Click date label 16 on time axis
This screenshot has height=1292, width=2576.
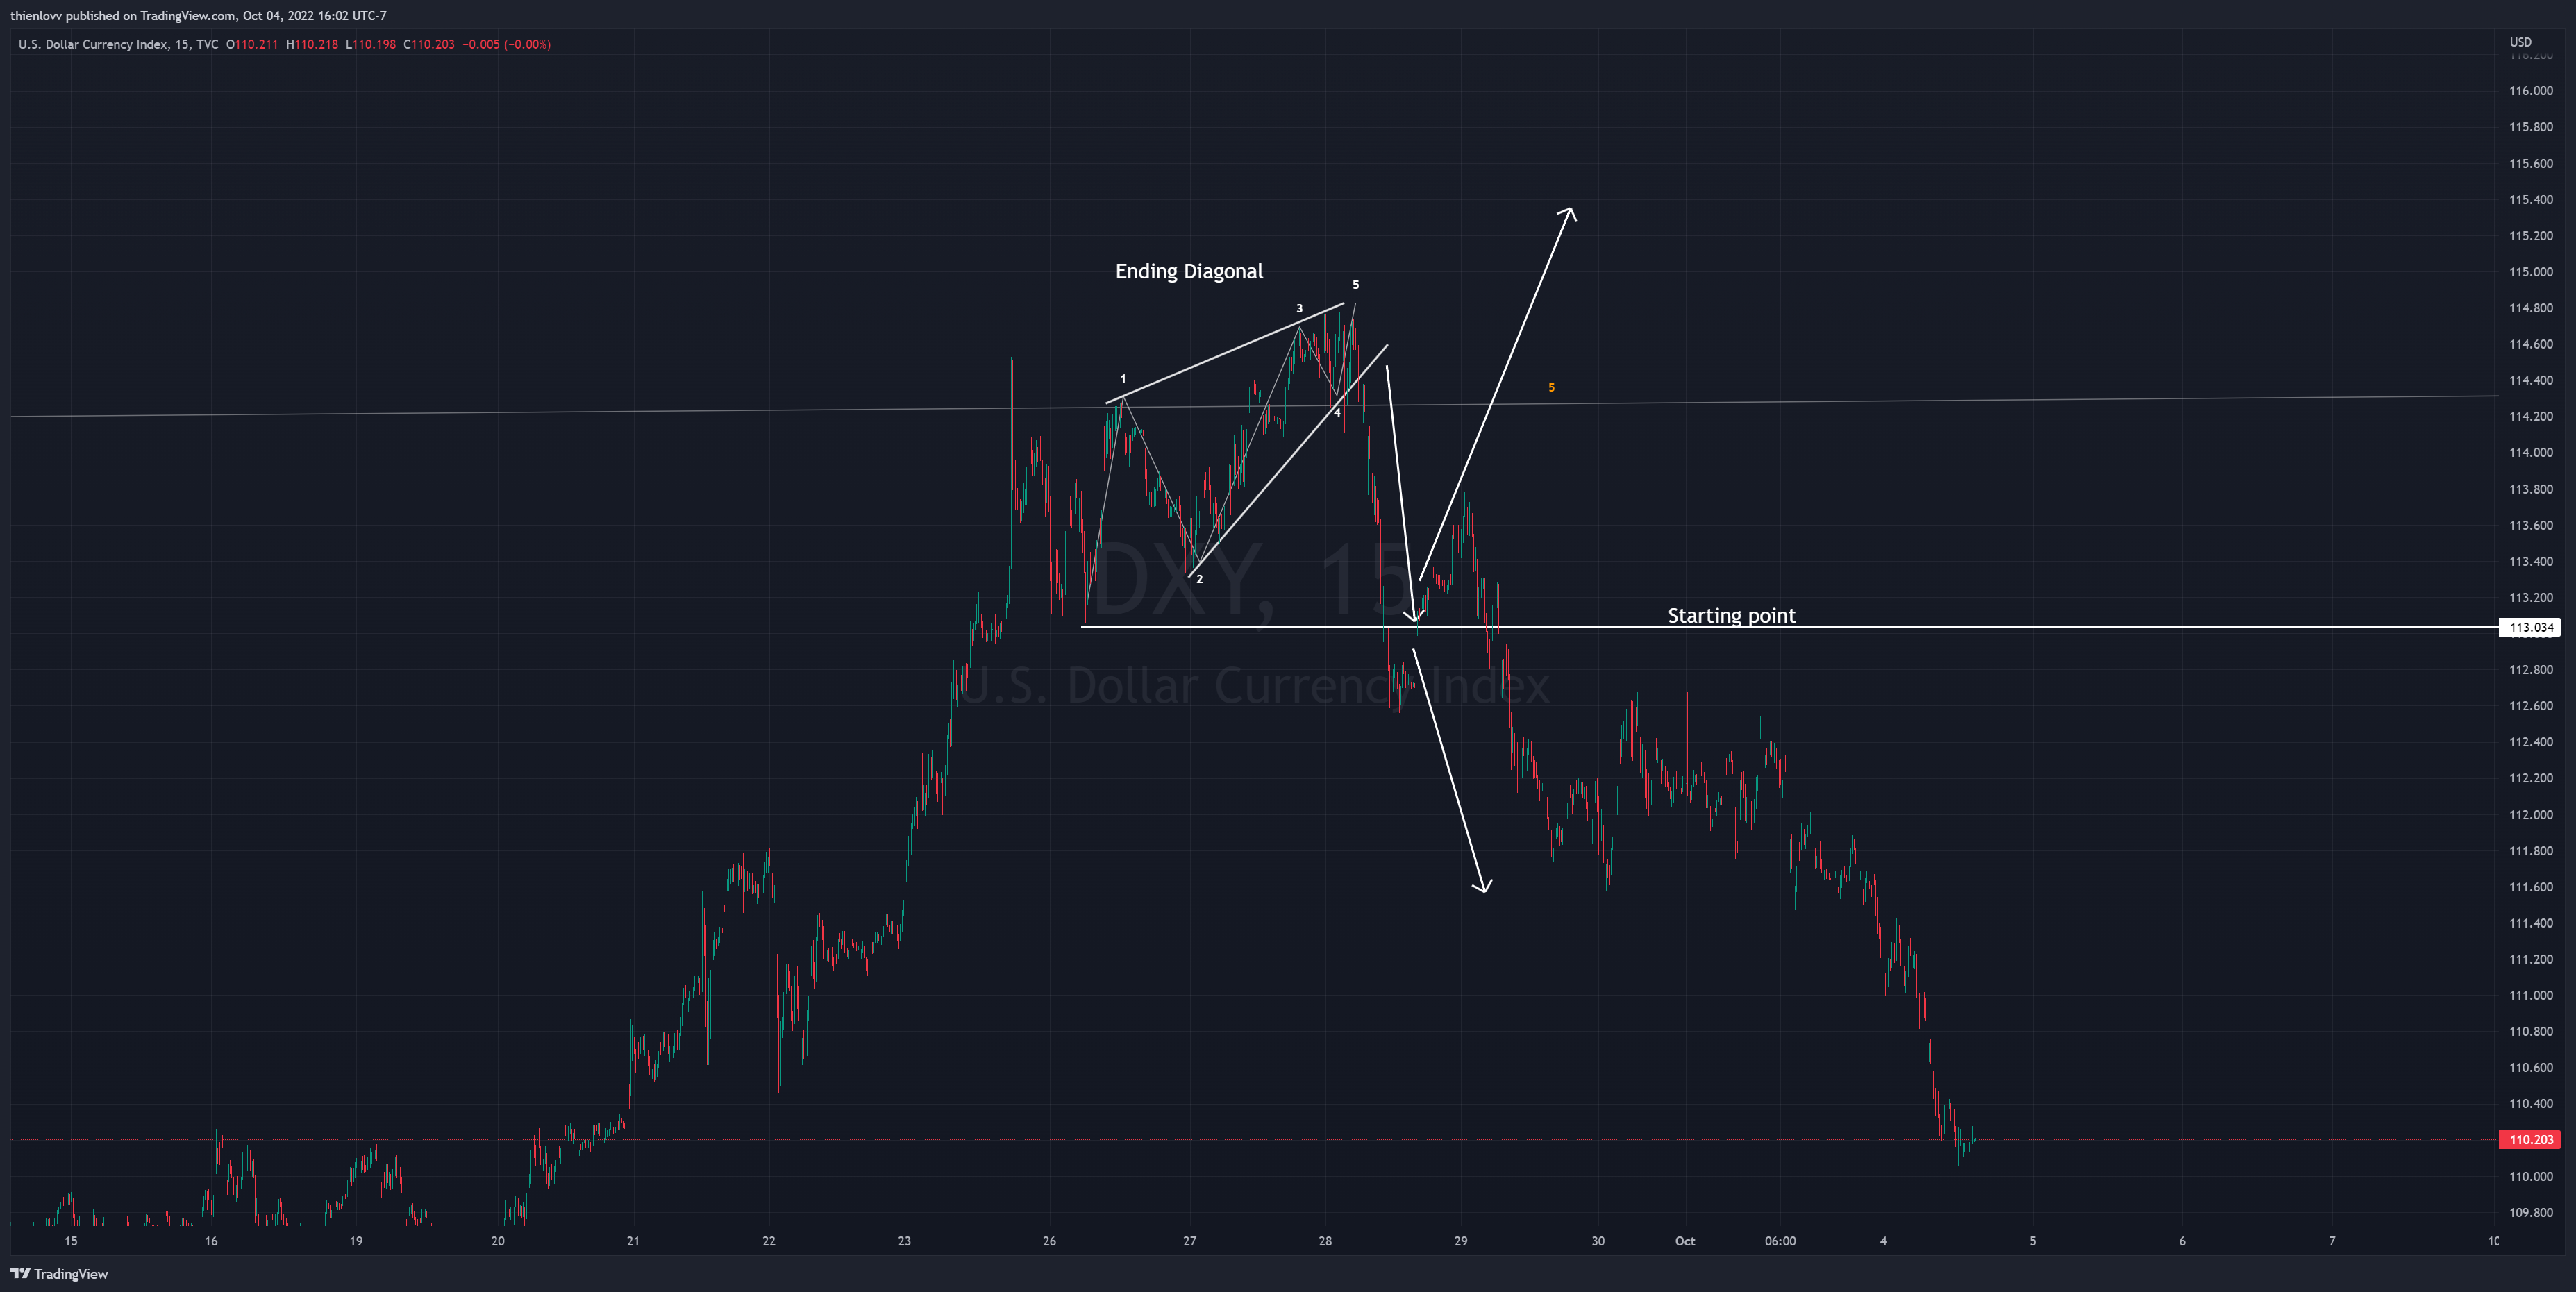coord(211,1241)
